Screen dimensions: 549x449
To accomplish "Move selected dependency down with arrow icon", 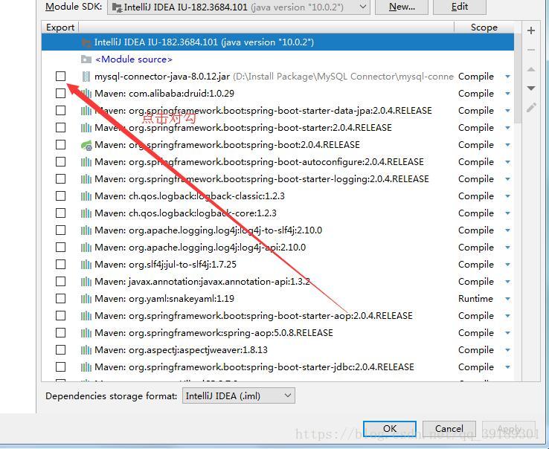I will [531, 88].
